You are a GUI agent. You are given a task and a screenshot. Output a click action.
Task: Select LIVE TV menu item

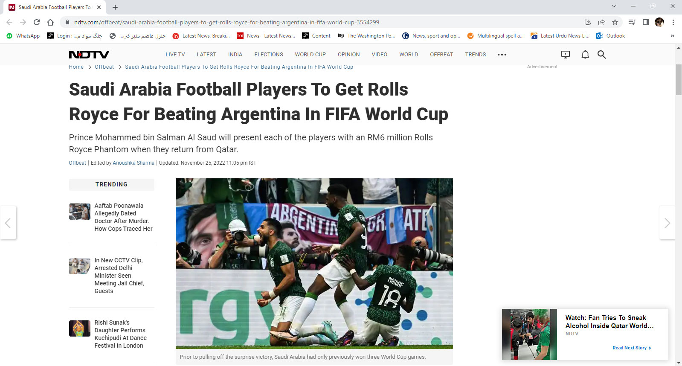175,55
